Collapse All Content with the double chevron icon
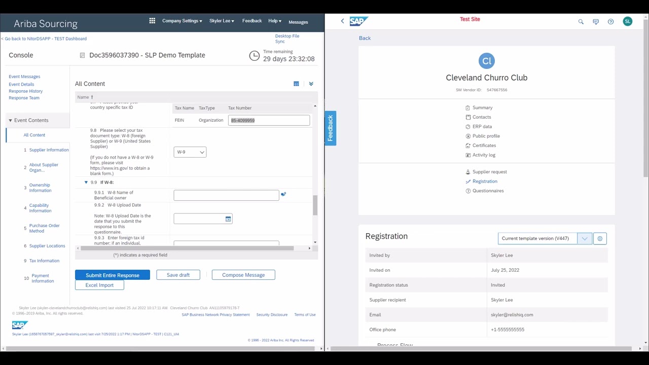 [311, 84]
